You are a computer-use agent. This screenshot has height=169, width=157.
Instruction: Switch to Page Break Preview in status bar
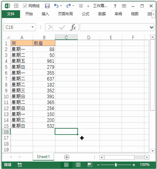[x=90, y=165]
